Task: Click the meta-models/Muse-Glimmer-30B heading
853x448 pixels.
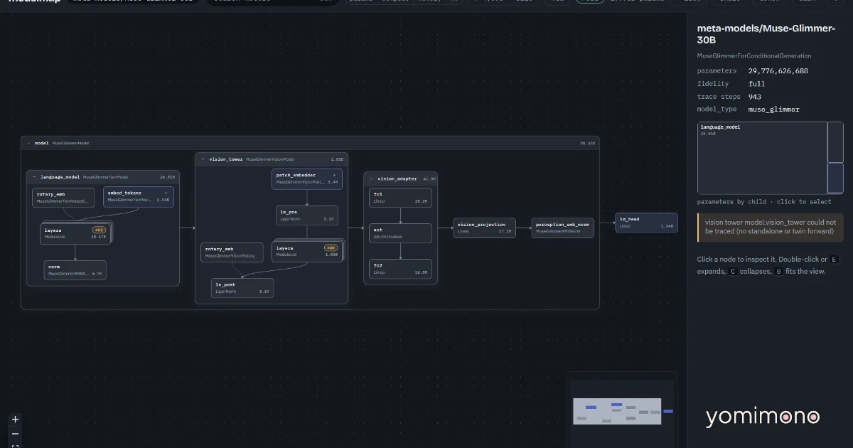Action: point(768,35)
